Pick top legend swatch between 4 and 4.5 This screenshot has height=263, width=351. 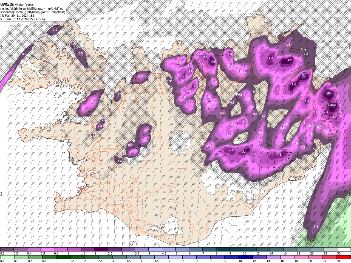click(x=155, y=250)
